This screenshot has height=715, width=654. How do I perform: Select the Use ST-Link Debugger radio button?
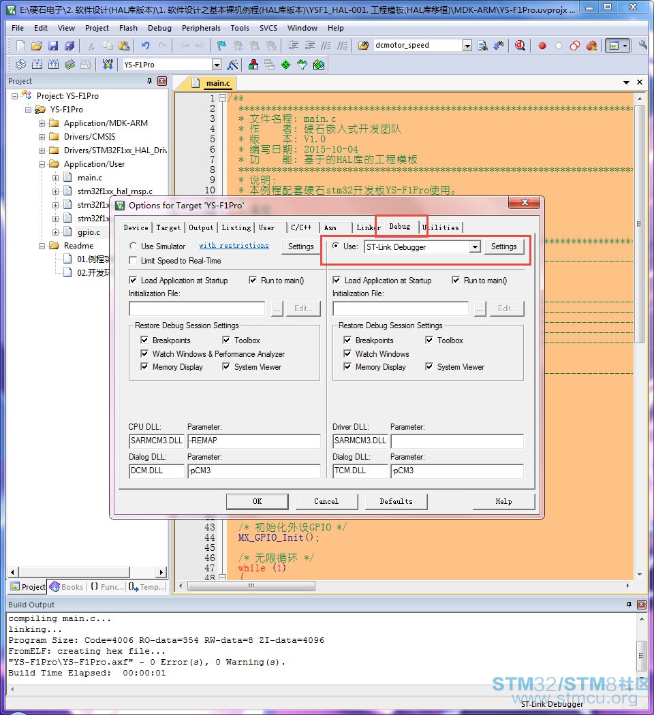point(336,246)
